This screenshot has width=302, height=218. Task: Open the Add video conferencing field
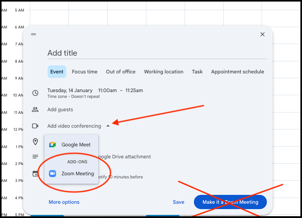[x=74, y=126]
